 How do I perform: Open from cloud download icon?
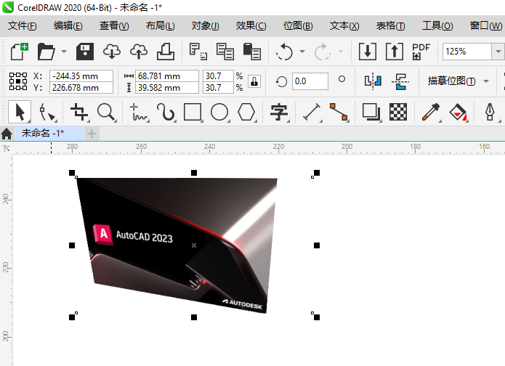pos(112,52)
